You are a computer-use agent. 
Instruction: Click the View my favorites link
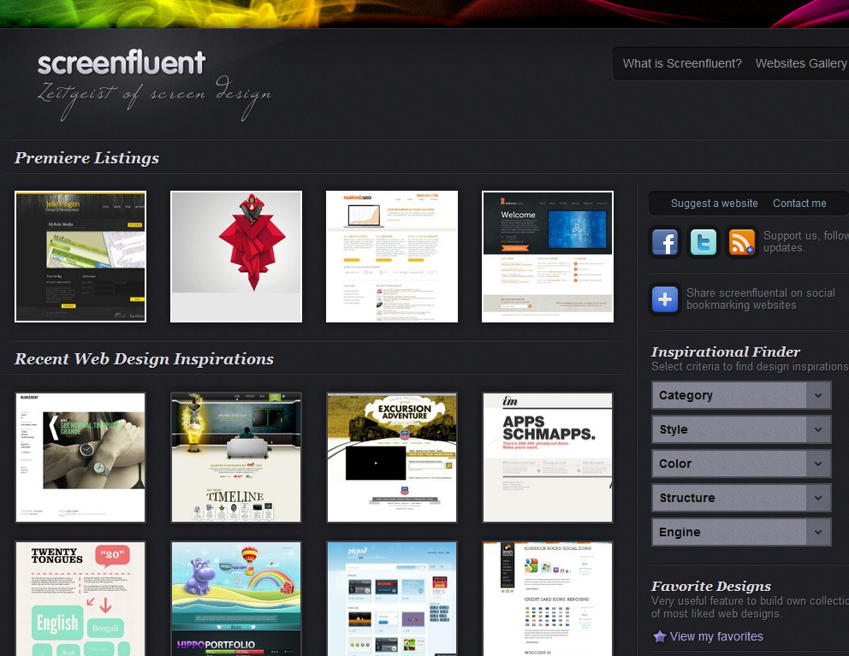716,636
